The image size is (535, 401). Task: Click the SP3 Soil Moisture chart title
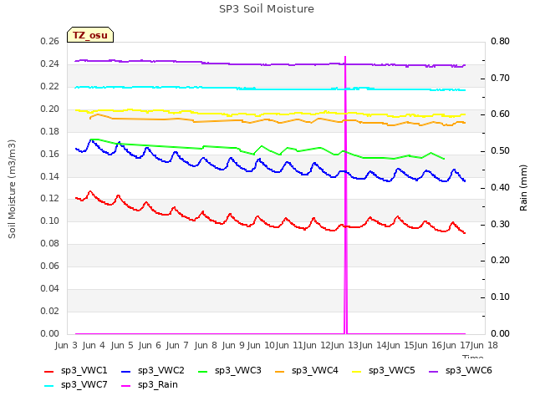267,9
